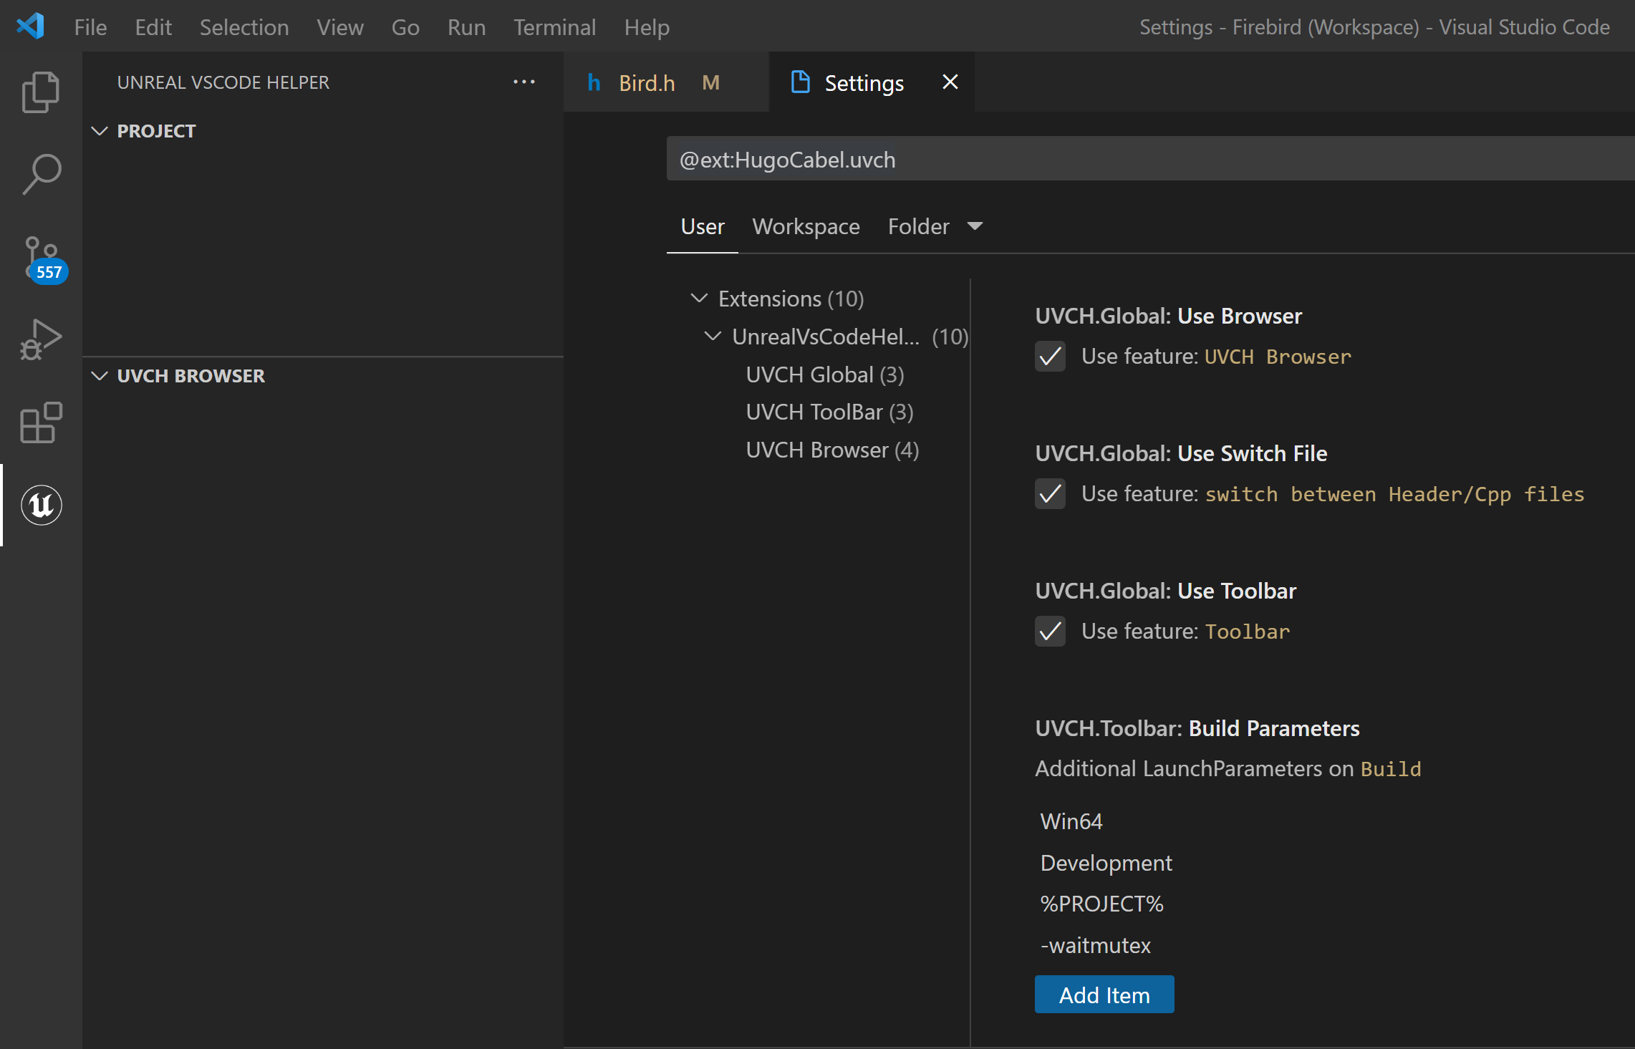Click the UVCH.Toolbar: Build Parameters heading
The height and width of the screenshot is (1049, 1635).
coord(1197,728)
